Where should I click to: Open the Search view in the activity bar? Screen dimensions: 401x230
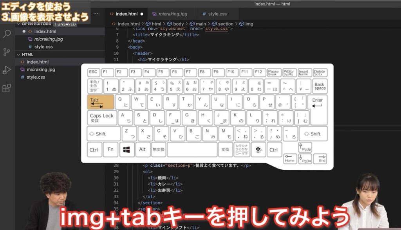coord(7,34)
